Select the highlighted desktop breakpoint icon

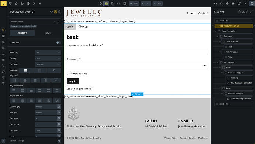click(106, 3)
